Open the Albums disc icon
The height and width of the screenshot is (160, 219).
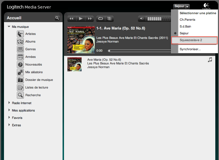[x=20, y=41]
